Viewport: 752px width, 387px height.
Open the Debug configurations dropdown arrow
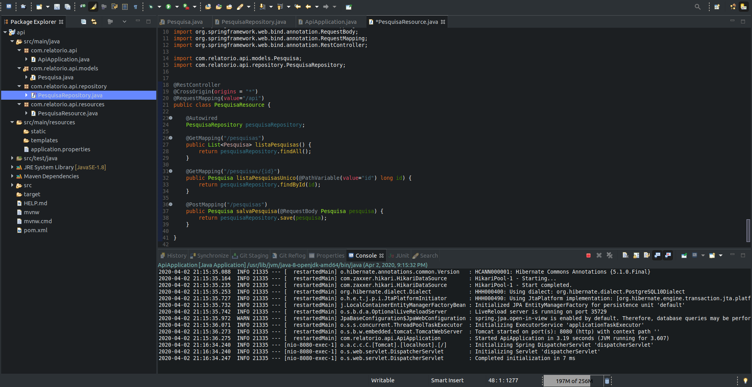point(159,7)
